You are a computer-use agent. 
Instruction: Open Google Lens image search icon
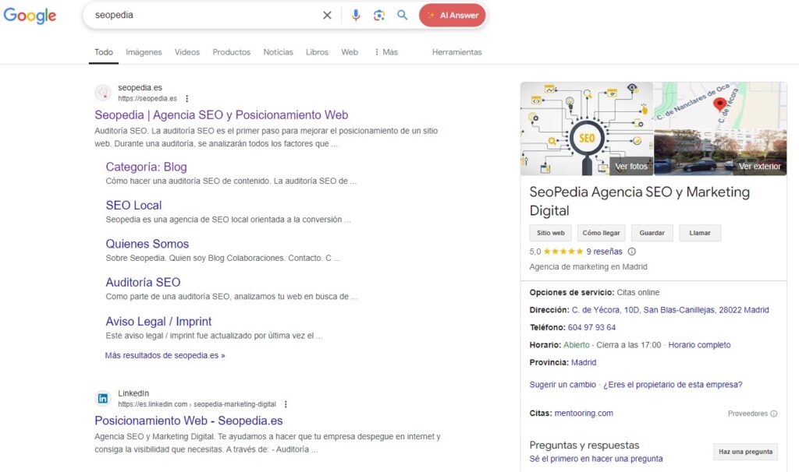[x=379, y=16]
